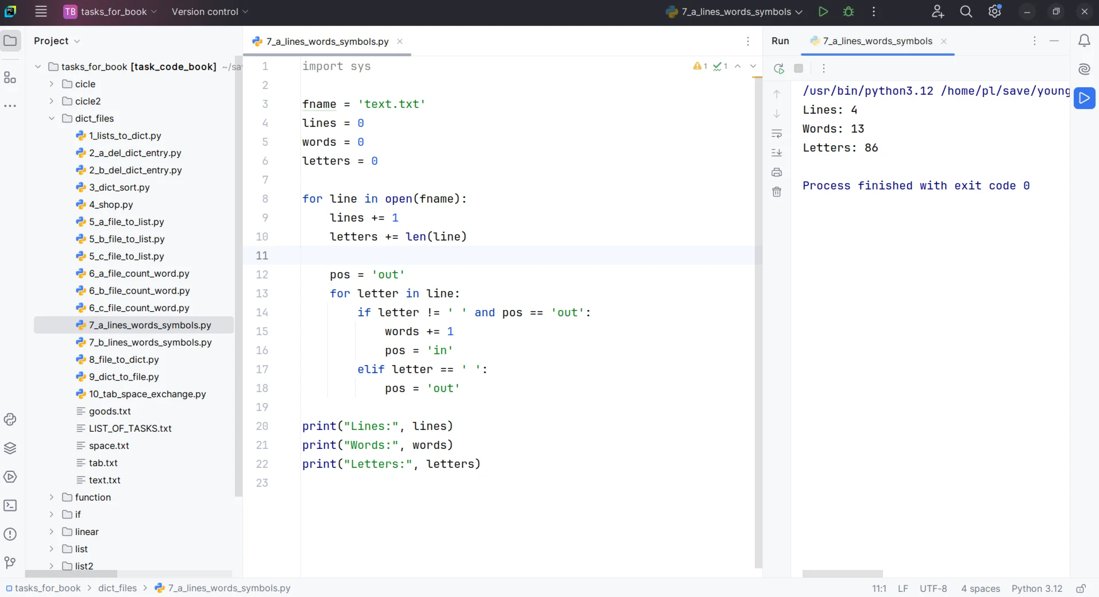The width and height of the screenshot is (1099, 597).
Task: Open the Python Console tool window
Action: (x=10, y=420)
